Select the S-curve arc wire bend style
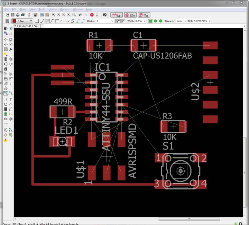The image size is (249, 225). coord(73,21)
